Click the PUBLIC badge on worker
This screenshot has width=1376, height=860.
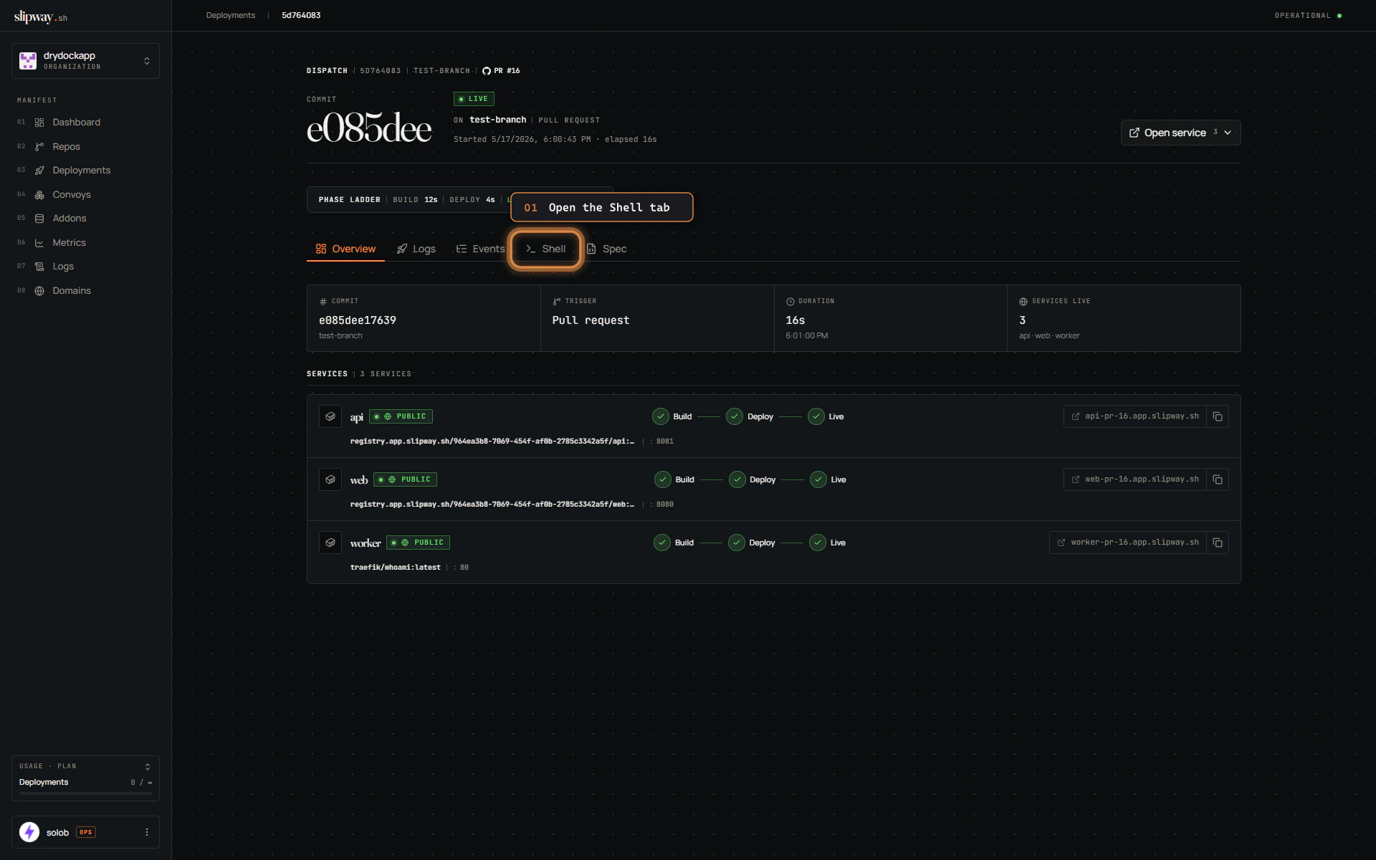[x=419, y=543]
